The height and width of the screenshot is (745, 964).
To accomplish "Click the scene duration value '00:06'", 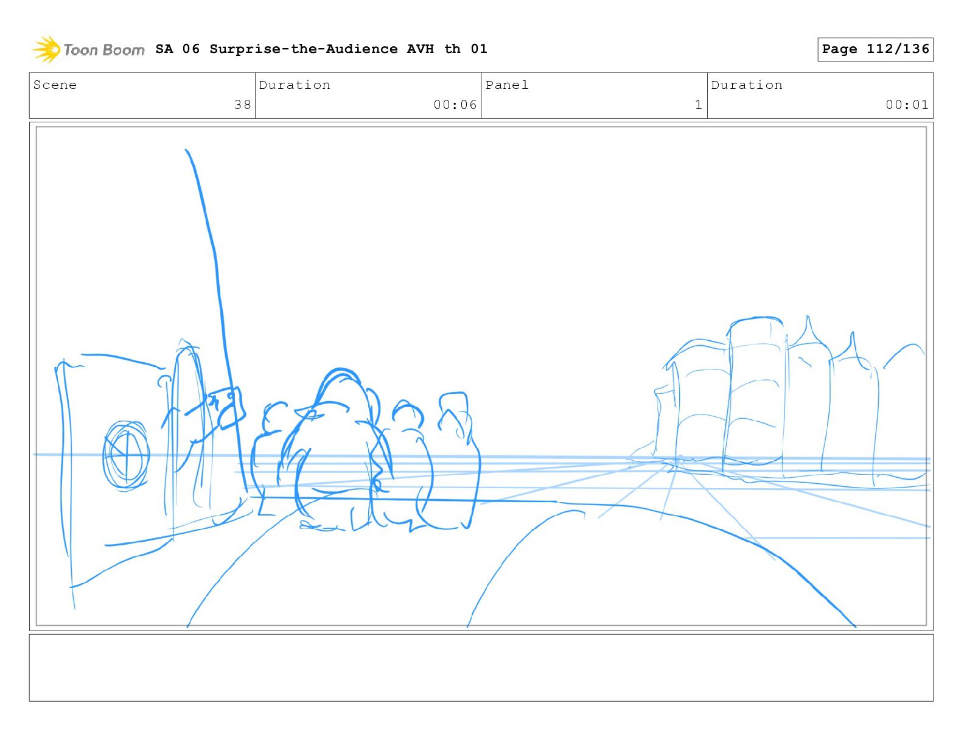I will (455, 105).
